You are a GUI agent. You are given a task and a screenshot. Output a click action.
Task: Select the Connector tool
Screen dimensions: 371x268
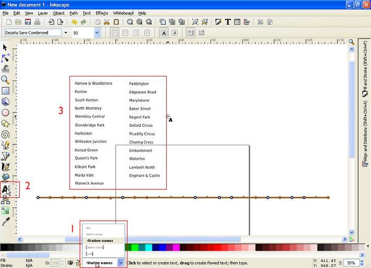click(x=5, y=200)
